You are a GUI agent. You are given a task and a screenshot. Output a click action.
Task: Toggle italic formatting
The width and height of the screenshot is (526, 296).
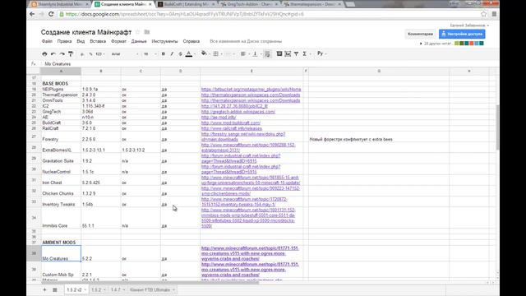tap(172, 53)
